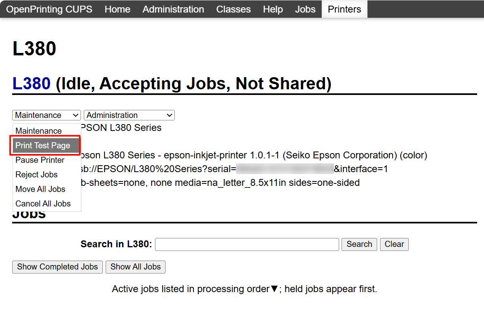The image size is (484, 320).
Task: Expand the Administration dropdown
Action: (129, 115)
